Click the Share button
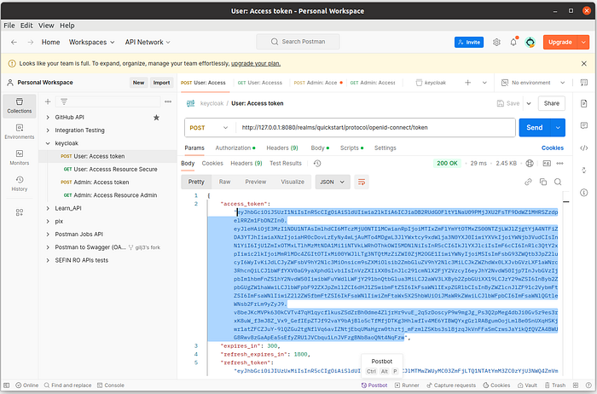 coord(551,103)
